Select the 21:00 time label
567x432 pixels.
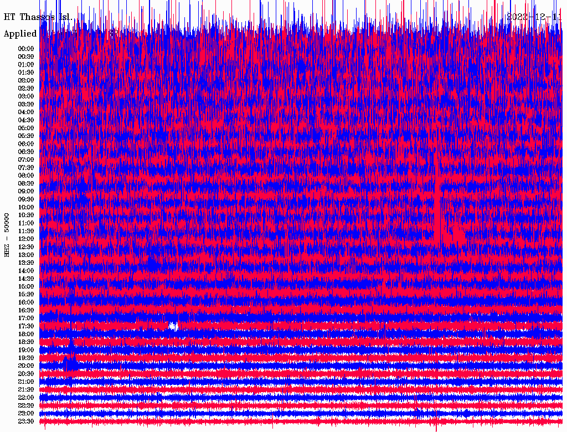pos(26,382)
